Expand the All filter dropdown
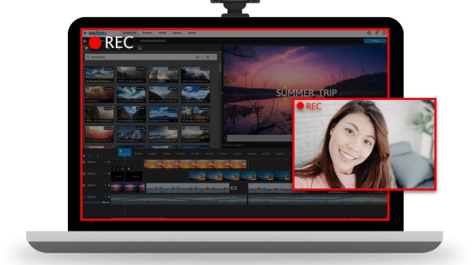The height and width of the screenshot is (265, 472). tap(199, 57)
